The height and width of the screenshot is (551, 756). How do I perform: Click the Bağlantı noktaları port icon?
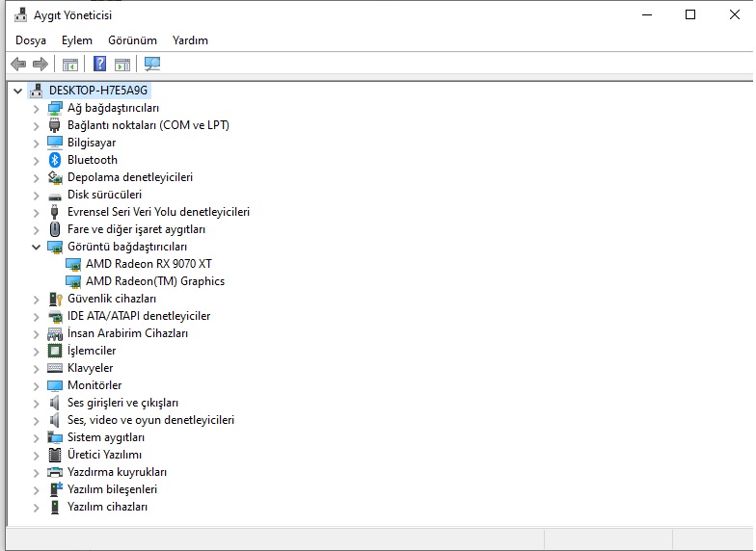(54, 125)
